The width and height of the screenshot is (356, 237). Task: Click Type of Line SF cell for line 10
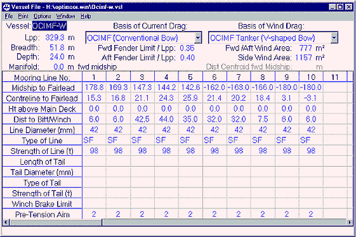pyautogui.click(x=311, y=140)
